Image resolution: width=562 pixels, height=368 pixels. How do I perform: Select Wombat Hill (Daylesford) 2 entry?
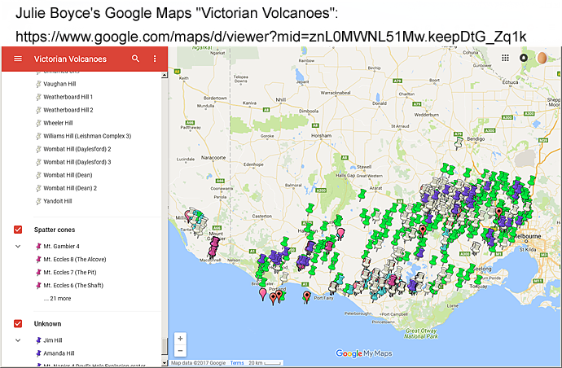(77, 149)
